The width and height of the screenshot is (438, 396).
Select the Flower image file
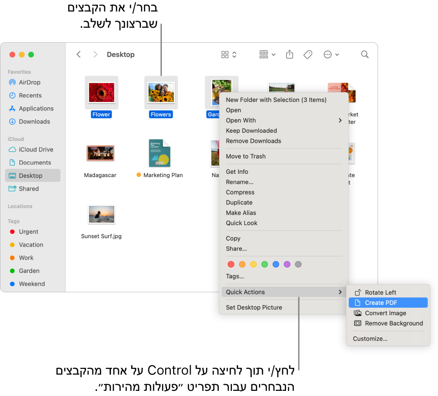(x=102, y=93)
